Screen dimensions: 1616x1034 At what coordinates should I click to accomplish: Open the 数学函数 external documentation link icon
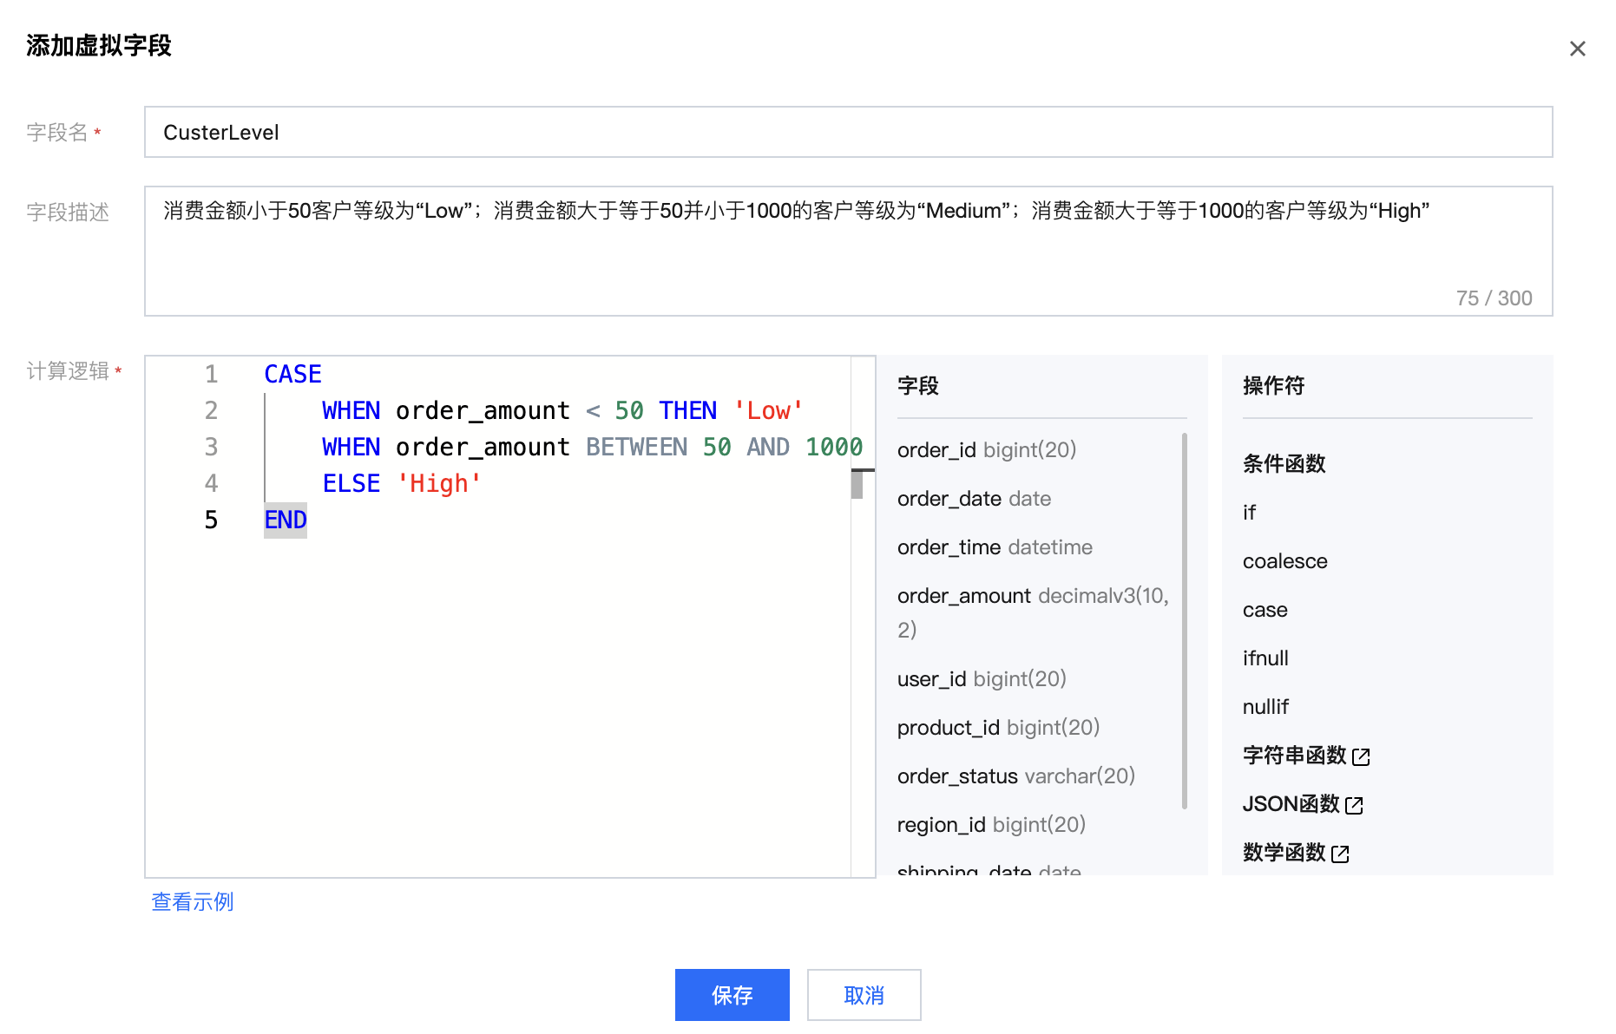click(x=1342, y=853)
